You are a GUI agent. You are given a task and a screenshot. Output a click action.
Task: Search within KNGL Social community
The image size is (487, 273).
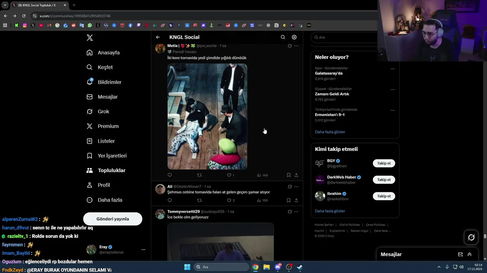pyautogui.click(x=283, y=37)
